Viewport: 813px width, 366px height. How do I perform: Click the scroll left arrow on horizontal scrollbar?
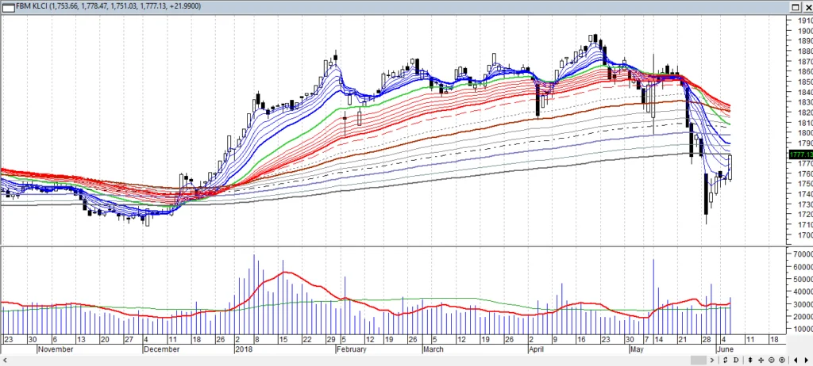click(4, 360)
